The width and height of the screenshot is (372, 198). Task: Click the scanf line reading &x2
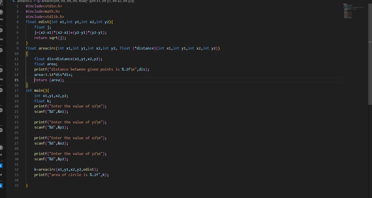click(51, 143)
